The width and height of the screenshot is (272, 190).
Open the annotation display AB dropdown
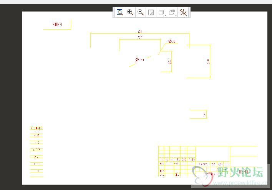click(172, 12)
